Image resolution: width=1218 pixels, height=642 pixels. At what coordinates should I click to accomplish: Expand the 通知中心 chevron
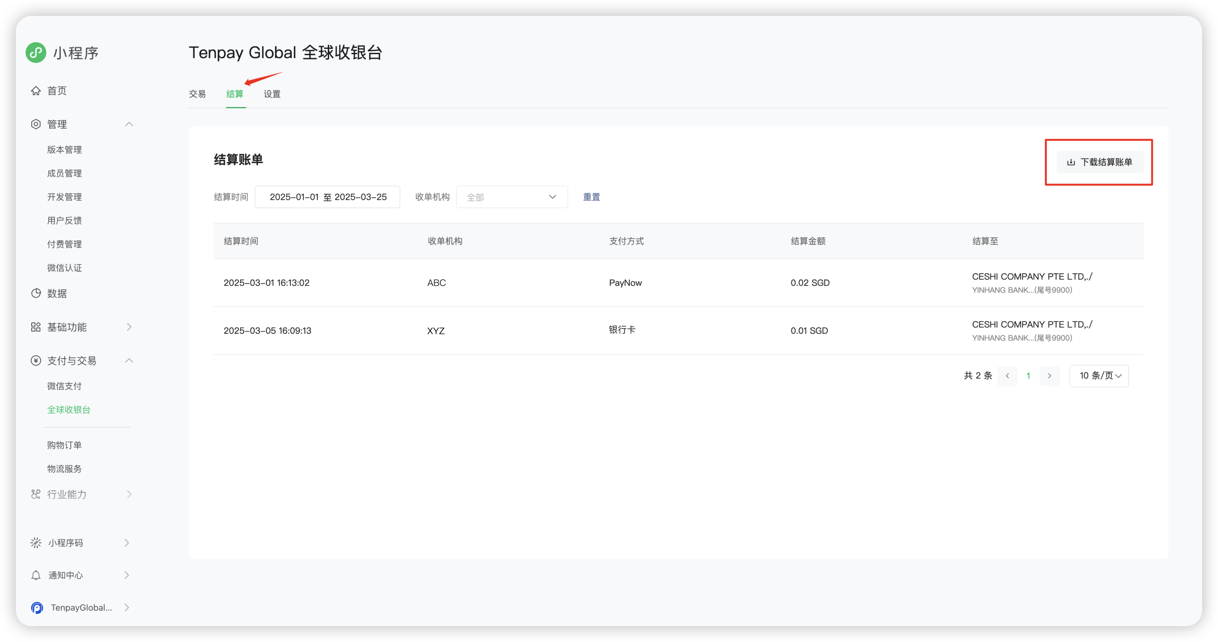click(127, 576)
